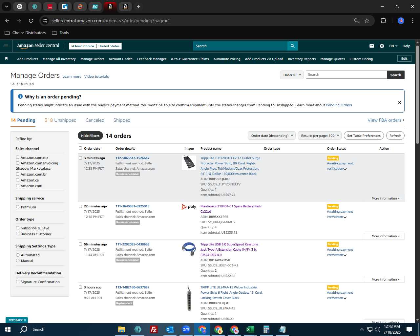Screen dimensions: 420x336
Task: Check the Business customer order type
Action: pyautogui.click(x=18, y=234)
